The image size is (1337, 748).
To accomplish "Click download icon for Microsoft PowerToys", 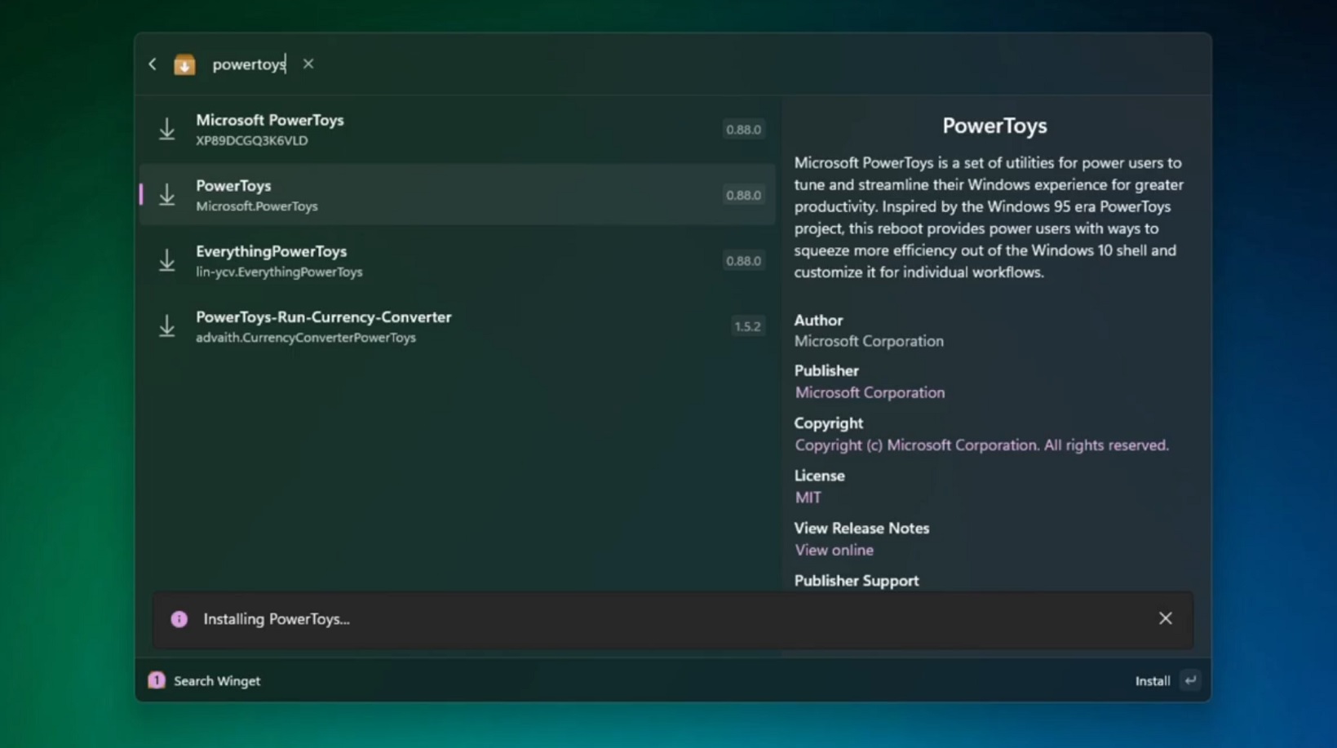I will pos(167,129).
